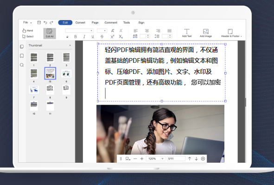Screen dimensions: 274x185
Task: Click the document vertical scrollbar
Action: 245,102
